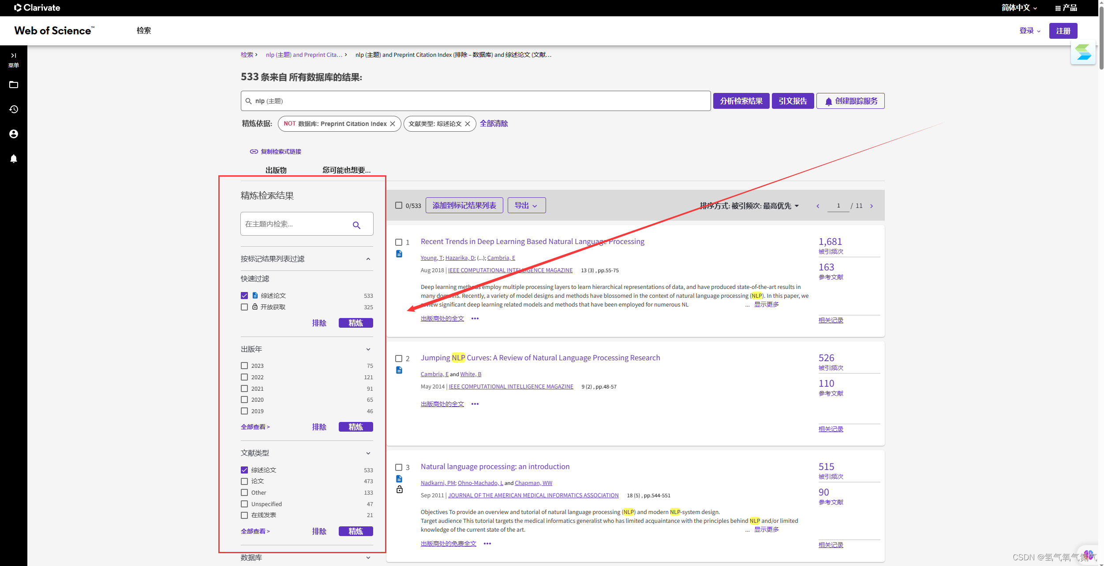Click the copy query link icon
Screen dimensions: 1104x566
[x=254, y=152]
